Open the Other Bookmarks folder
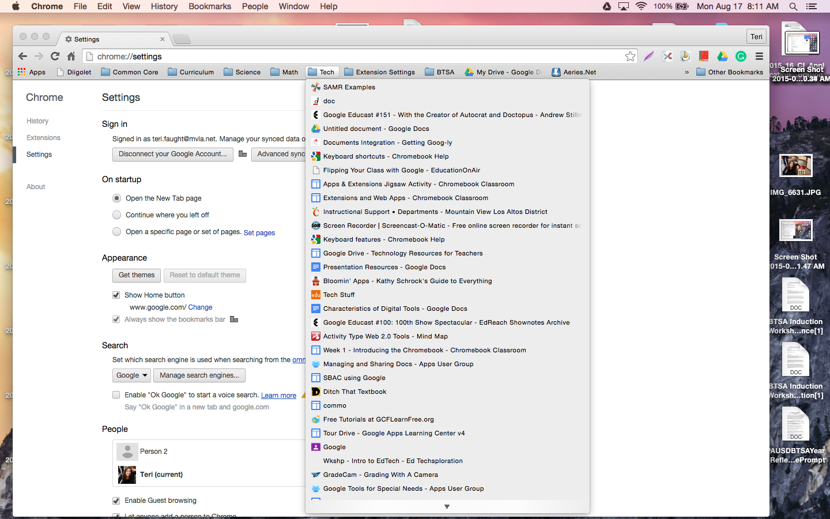Image resolution: width=830 pixels, height=519 pixels. 730,72
